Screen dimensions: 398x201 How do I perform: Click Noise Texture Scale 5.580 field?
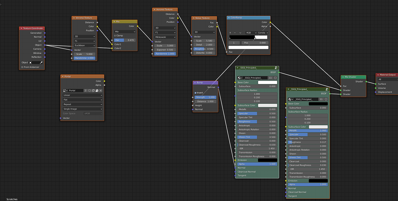204,40
